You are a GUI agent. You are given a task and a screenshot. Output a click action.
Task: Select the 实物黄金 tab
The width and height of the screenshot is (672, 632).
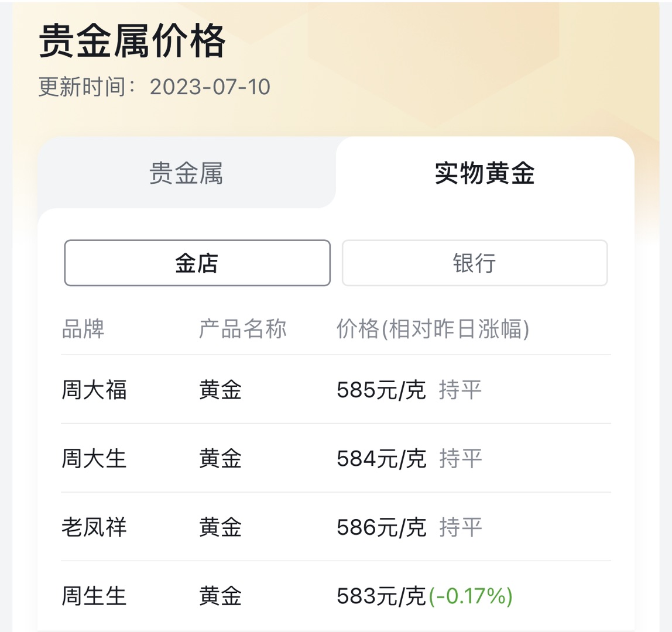(485, 173)
